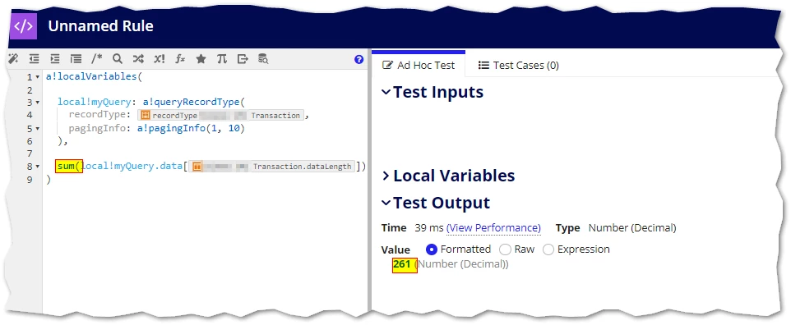Click the fx function icon

coord(180,59)
